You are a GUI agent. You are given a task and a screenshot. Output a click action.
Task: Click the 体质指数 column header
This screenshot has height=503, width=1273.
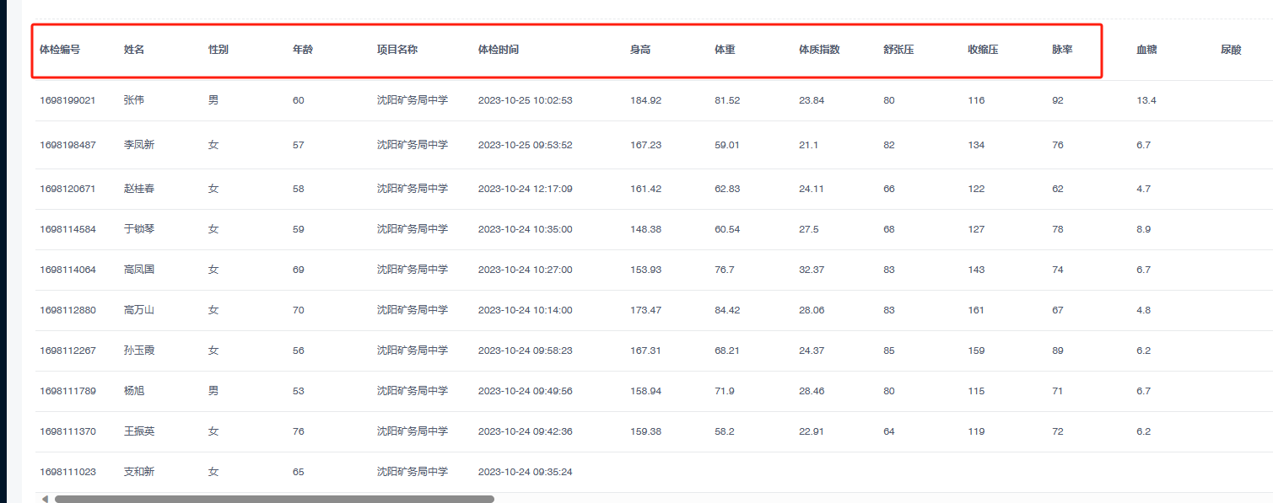click(819, 50)
